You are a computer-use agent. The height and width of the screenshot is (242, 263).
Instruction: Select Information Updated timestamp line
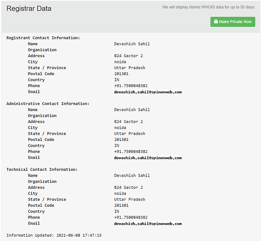click(54, 235)
